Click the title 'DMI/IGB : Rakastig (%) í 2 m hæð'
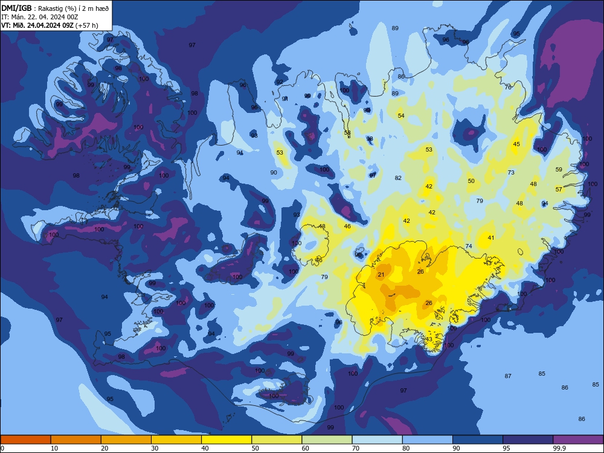 [55, 8]
